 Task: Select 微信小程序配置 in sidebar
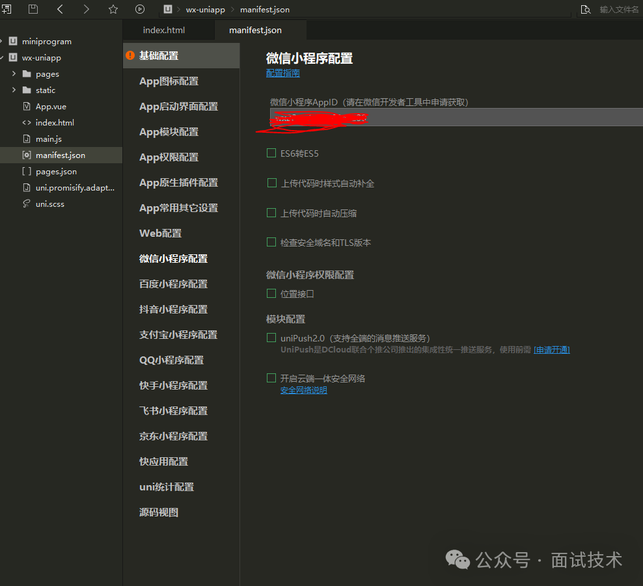(x=174, y=259)
